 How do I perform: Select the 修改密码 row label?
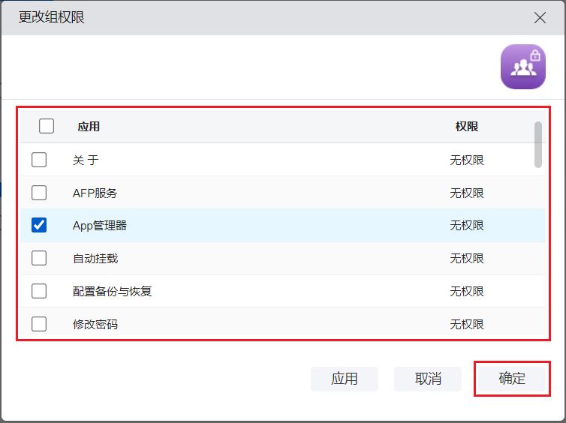(95, 324)
